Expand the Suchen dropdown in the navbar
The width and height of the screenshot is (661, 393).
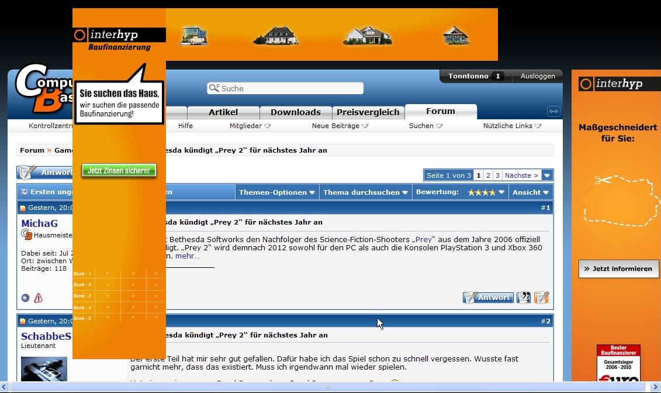[x=425, y=126]
